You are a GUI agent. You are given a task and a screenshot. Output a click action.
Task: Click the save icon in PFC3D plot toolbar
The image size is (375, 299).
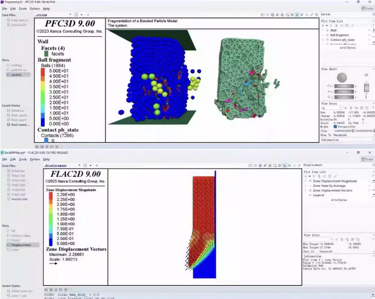click(x=272, y=15)
